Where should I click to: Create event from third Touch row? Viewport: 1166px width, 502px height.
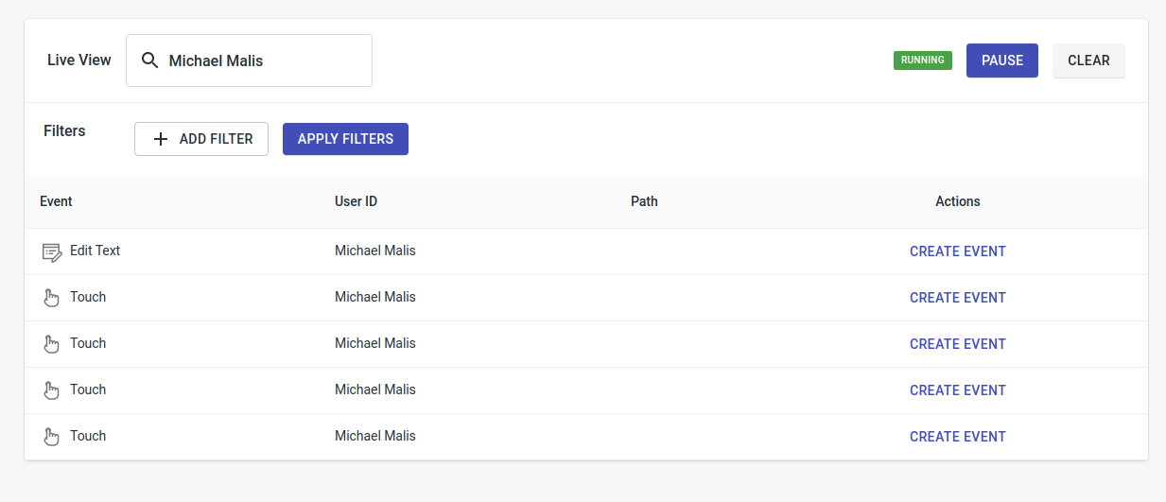pos(958,390)
